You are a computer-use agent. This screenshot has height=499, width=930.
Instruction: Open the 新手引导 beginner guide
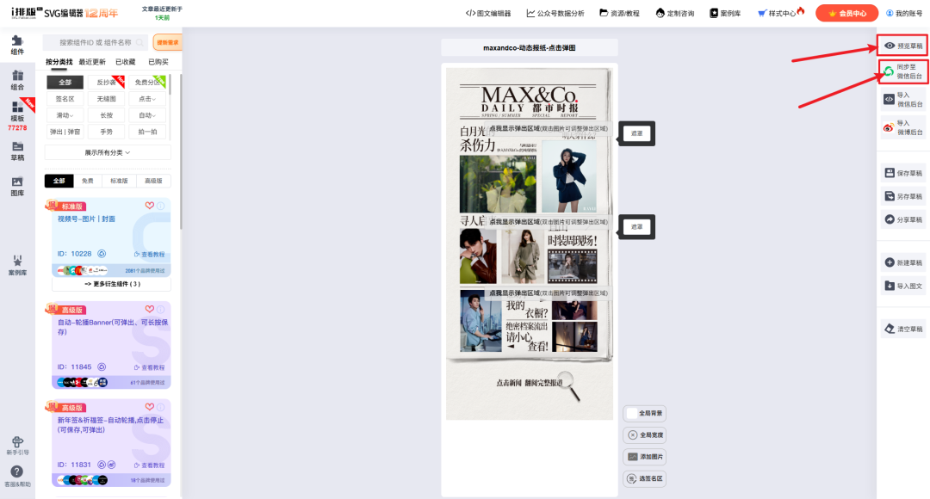pyautogui.click(x=17, y=446)
